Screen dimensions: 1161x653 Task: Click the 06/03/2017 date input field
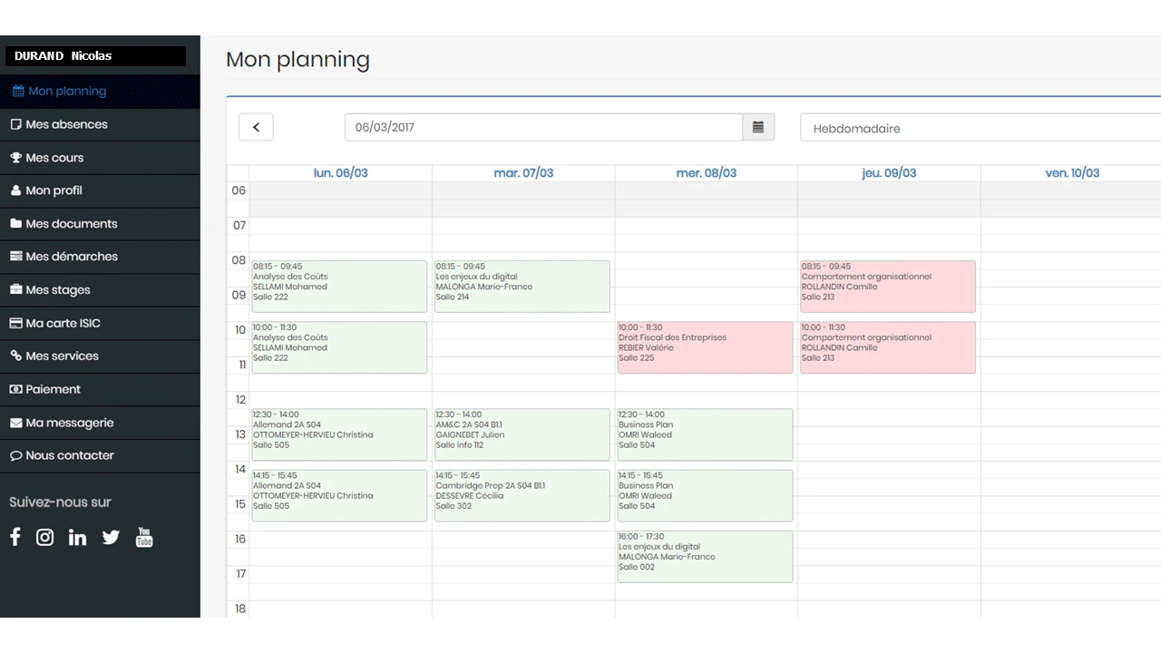(x=543, y=127)
